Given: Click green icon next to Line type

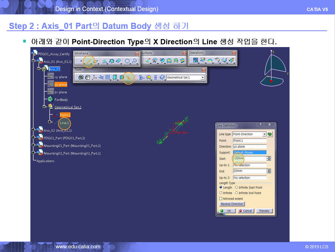Looking at the screenshot, I should click(270, 134).
